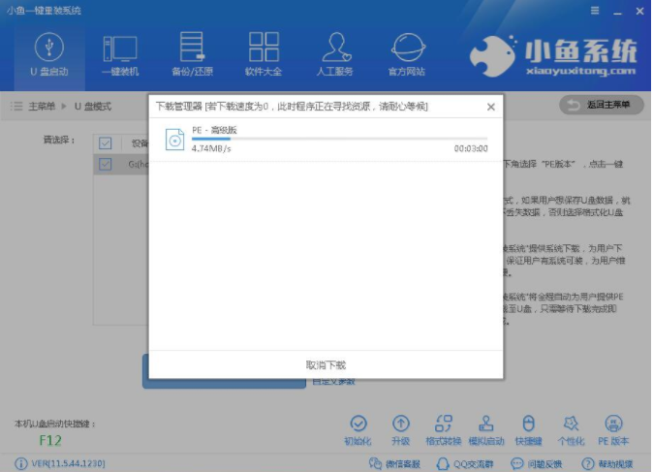Select the 一键装机 icon
The height and width of the screenshot is (472, 653).
point(119,48)
